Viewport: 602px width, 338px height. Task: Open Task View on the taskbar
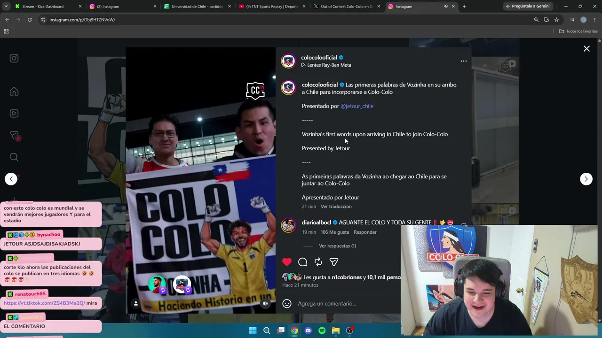coord(281,330)
